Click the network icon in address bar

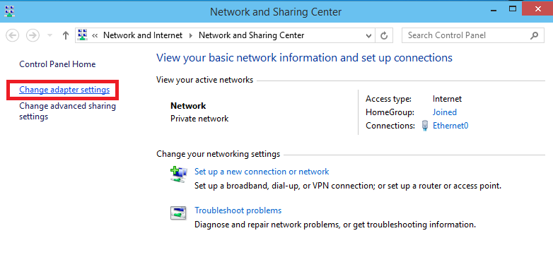tap(82, 35)
